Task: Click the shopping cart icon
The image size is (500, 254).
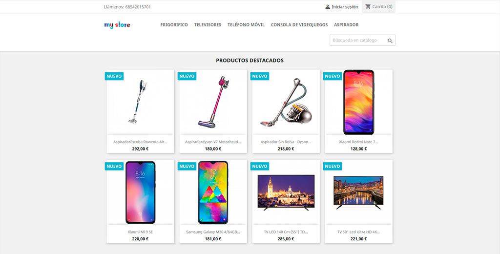Action: tap(368, 7)
